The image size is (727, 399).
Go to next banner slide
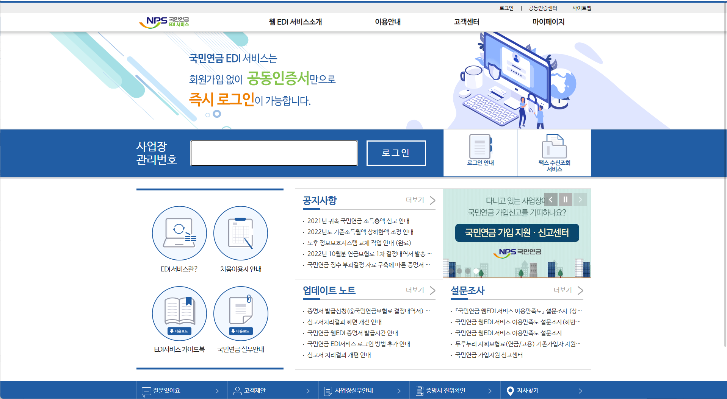580,199
